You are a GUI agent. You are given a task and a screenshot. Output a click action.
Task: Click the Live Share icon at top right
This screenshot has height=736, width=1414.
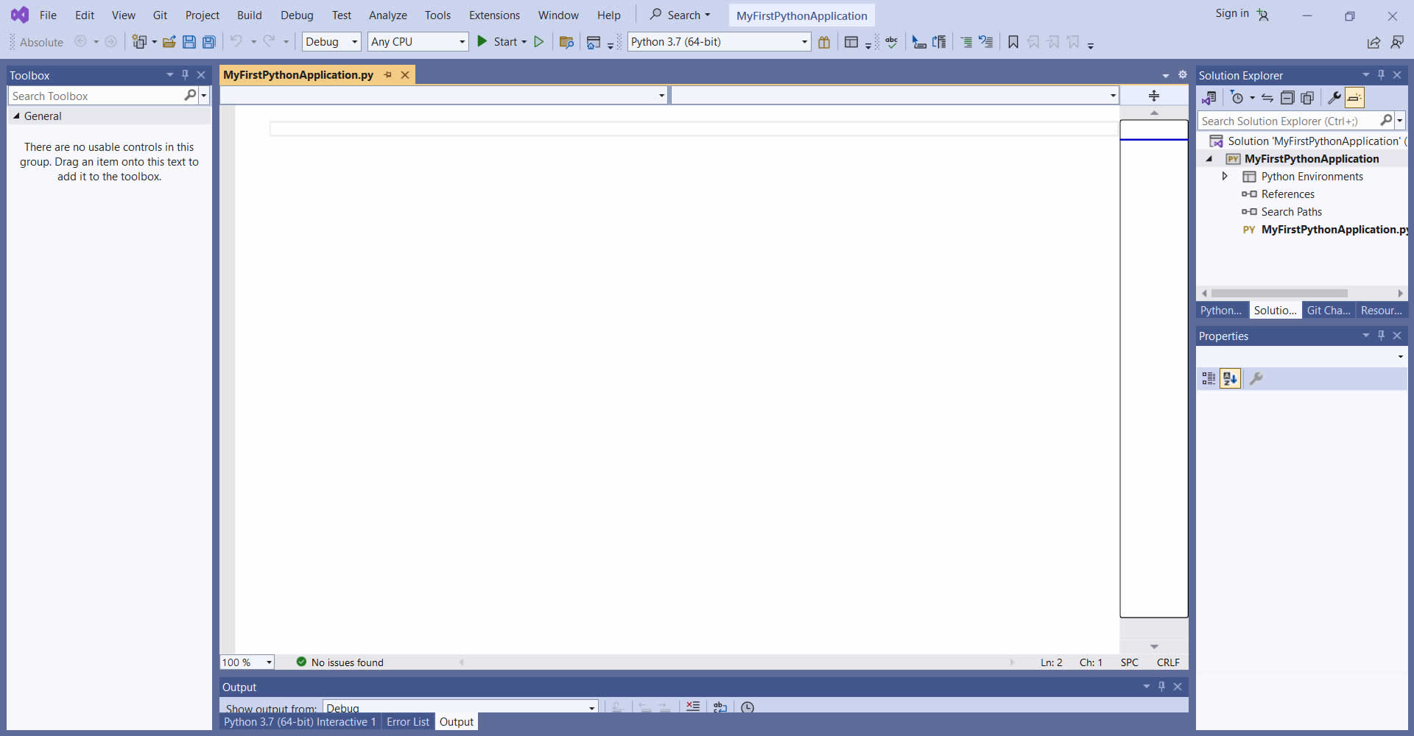1373,42
